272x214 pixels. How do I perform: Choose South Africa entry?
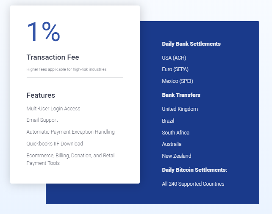[x=175, y=133]
